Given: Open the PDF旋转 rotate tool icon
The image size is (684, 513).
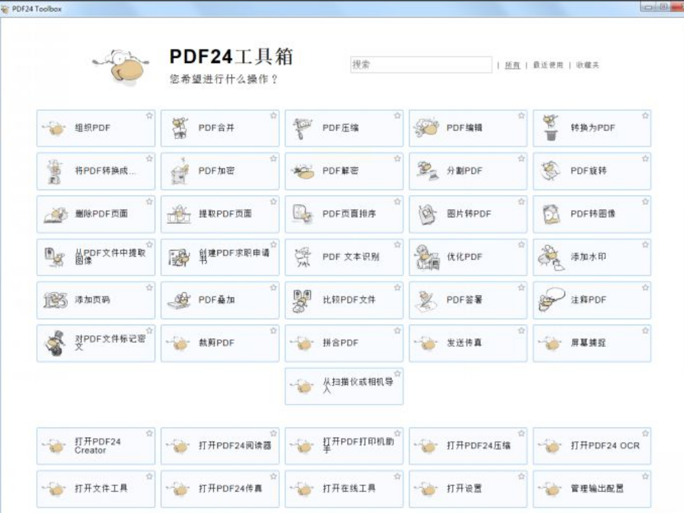Looking at the screenshot, I should 551,171.
